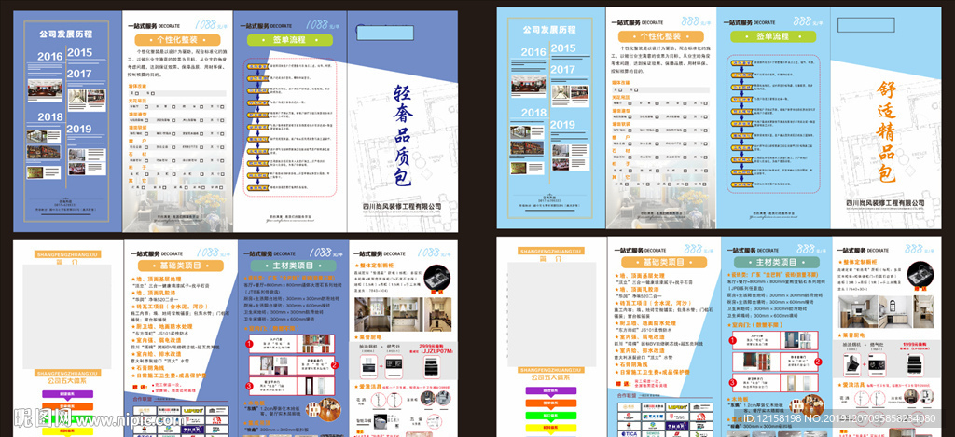Screen dimensions: 955x437
Task: Click 公司发展历程 heading on light-blue panel
Action: 548,29
